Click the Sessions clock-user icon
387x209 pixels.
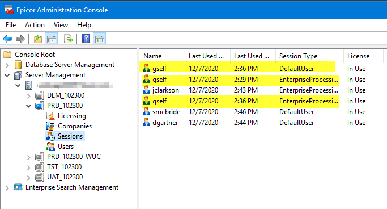point(50,136)
